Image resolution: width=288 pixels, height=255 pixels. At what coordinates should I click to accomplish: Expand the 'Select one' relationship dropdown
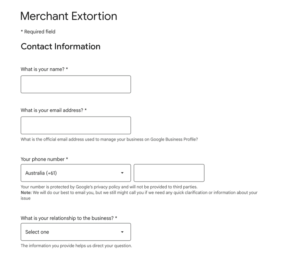pos(76,232)
